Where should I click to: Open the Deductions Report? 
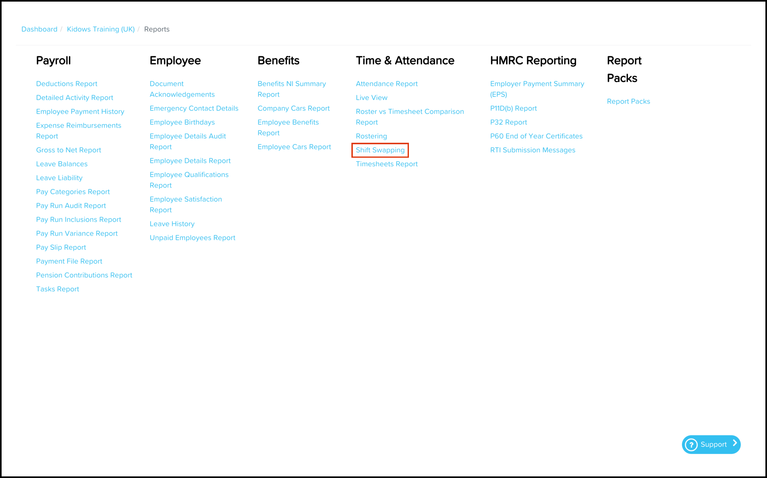click(x=67, y=84)
